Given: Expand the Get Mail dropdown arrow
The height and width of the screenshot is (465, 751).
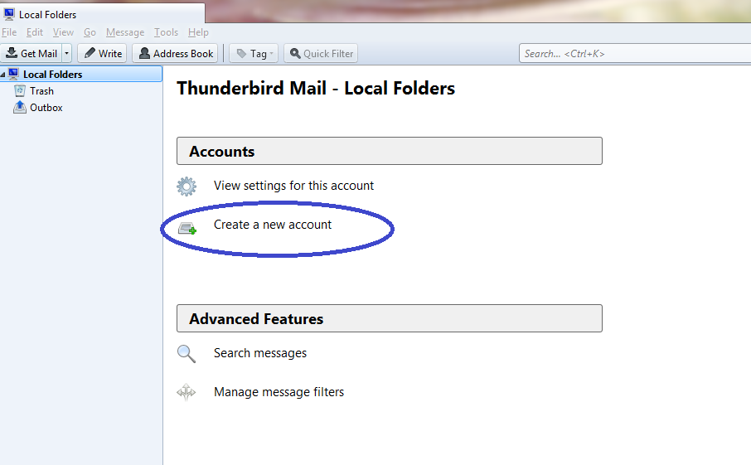Looking at the screenshot, I should [x=67, y=53].
